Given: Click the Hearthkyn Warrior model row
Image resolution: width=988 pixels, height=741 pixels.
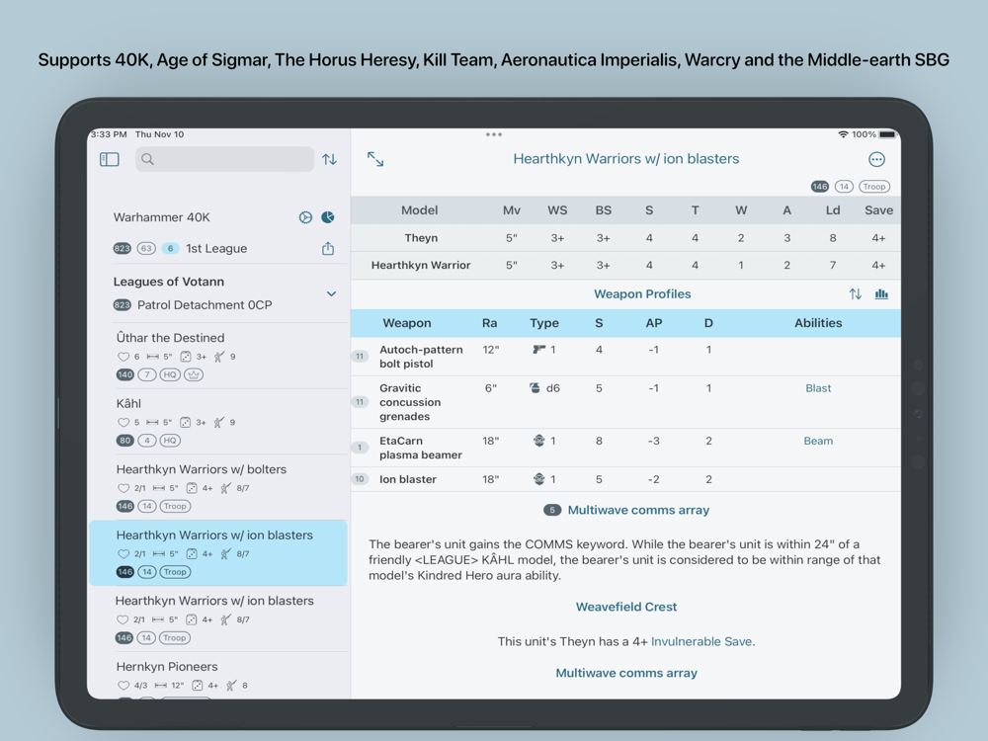Looking at the screenshot, I should point(625,265).
